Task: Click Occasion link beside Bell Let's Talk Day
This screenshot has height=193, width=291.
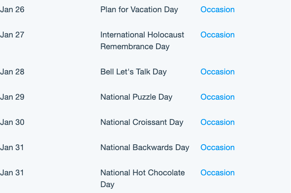Action: pyautogui.click(x=217, y=72)
